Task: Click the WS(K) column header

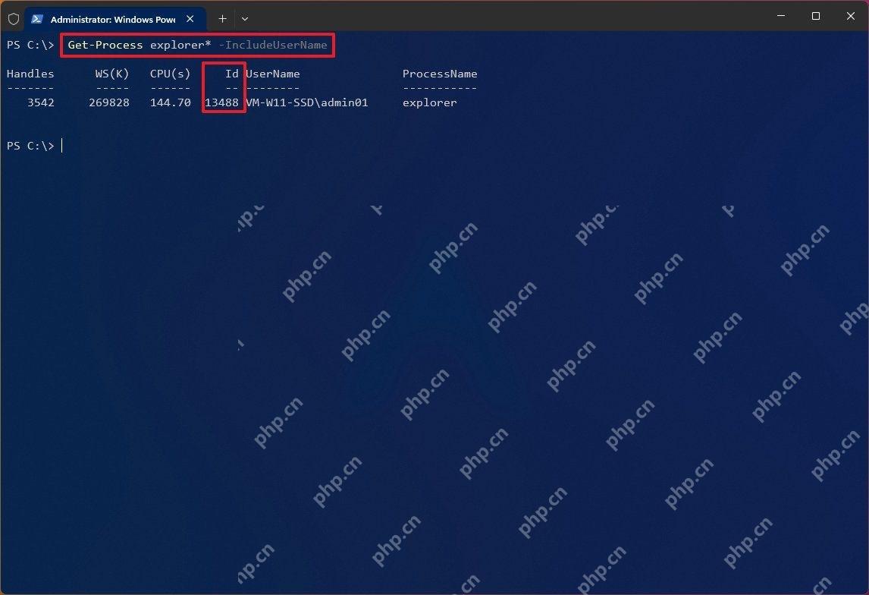Action: (112, 74)
